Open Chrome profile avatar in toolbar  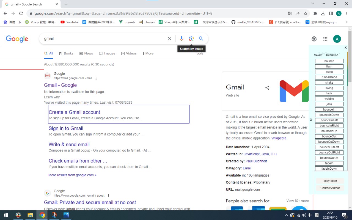[339, 13]
